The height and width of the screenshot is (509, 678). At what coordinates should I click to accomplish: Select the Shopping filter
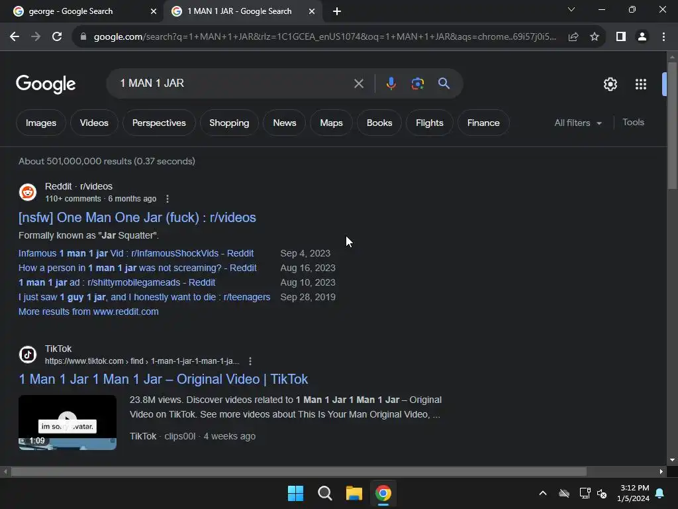tap(229, 123)
